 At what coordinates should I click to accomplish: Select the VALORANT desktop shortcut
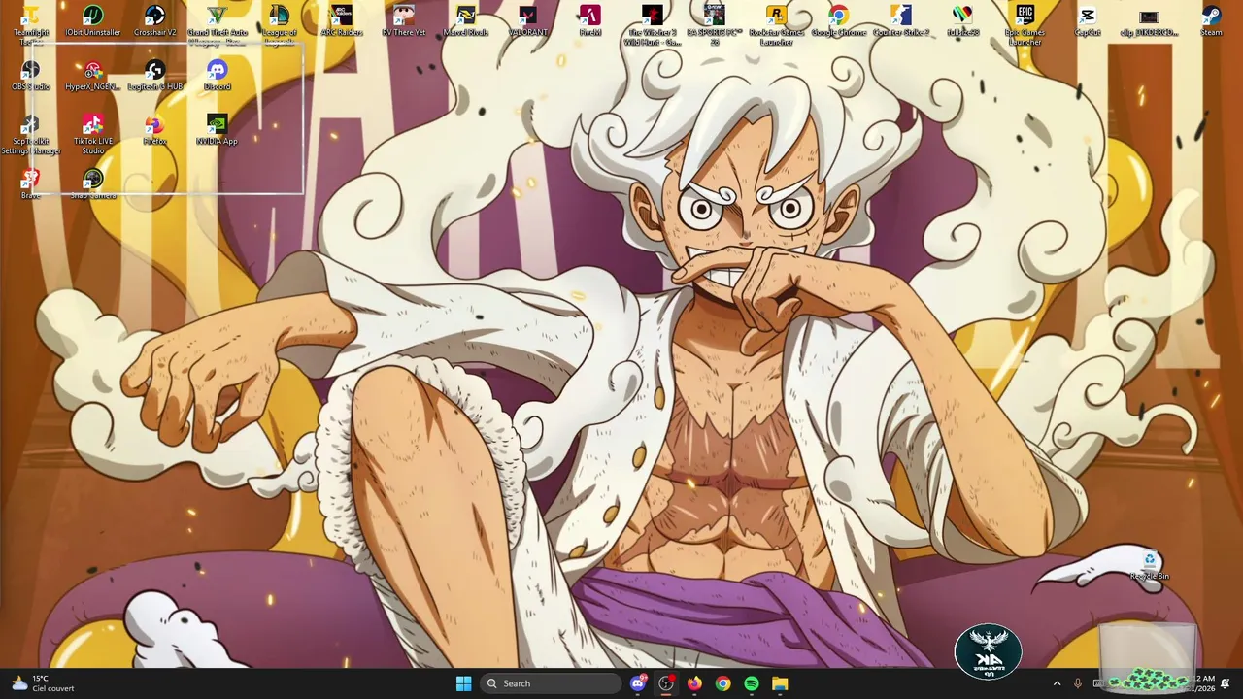point(528,21)
